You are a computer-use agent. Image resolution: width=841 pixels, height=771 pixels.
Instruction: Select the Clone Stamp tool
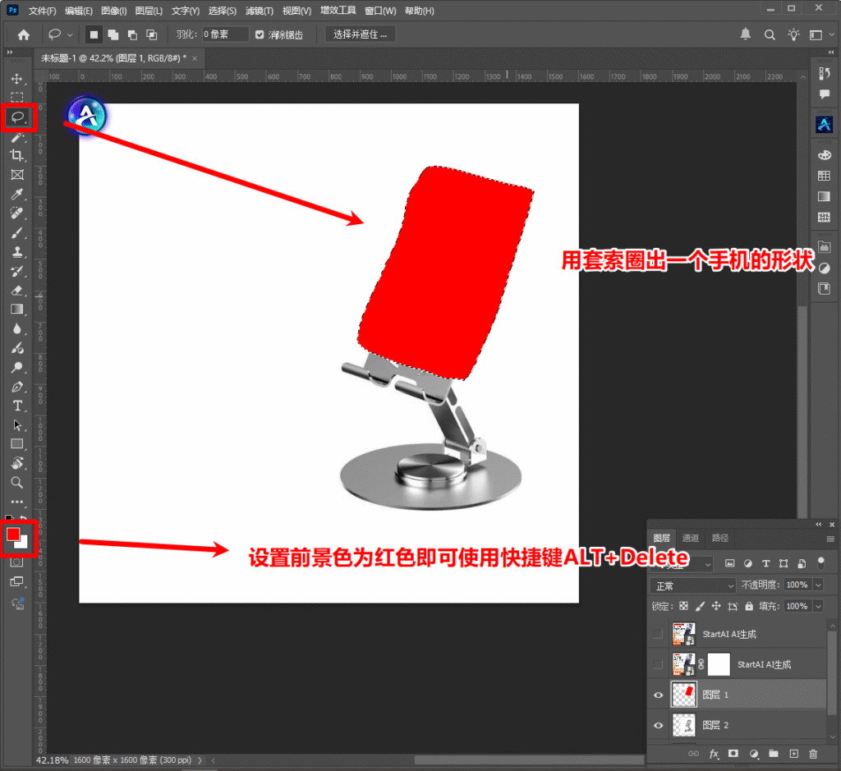pyautogui.click(x=17, y=252)
